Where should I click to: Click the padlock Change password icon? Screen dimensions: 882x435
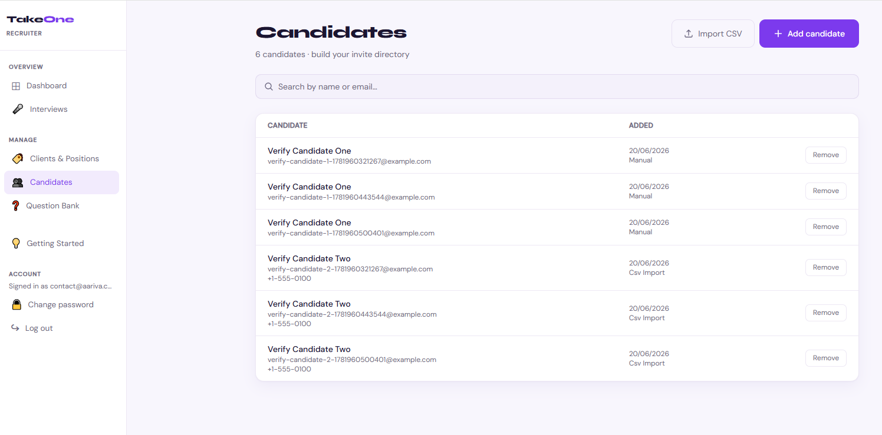(17, 305)
